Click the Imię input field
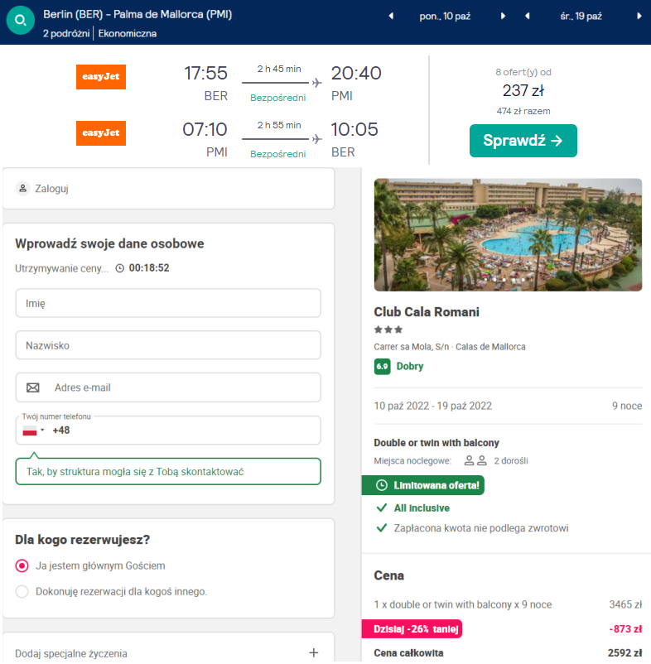The height and width of the screenshot is (664, 651). 168,303
